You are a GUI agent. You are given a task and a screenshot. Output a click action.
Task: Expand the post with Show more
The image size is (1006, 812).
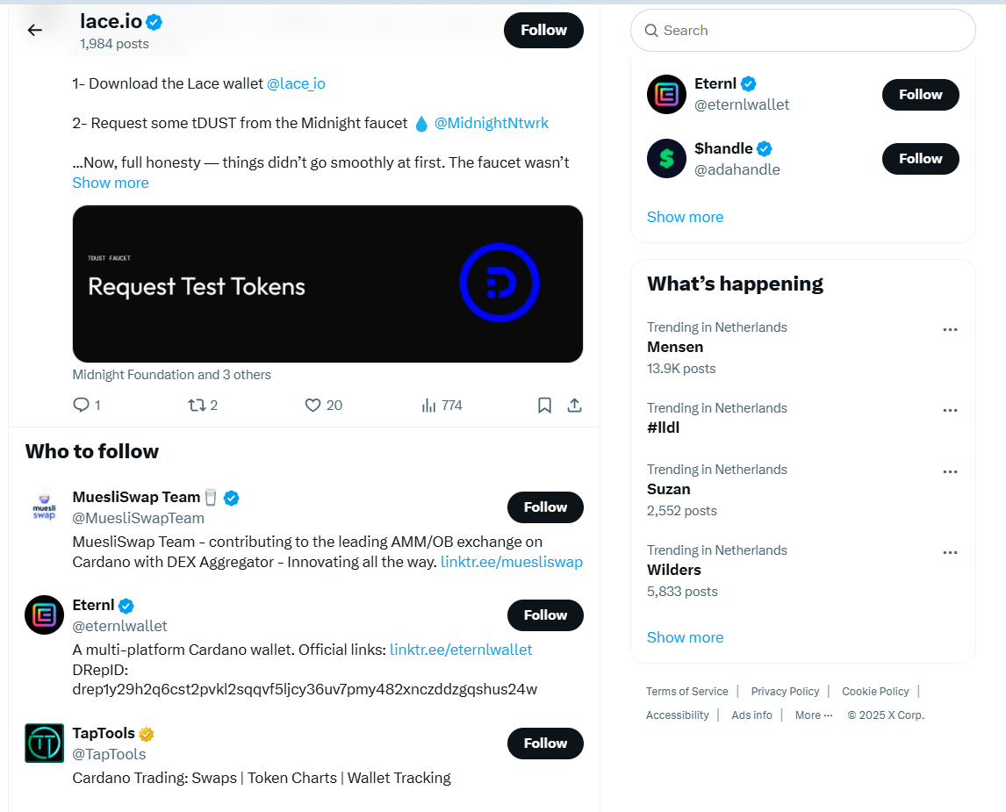click(x=111, y=183)
